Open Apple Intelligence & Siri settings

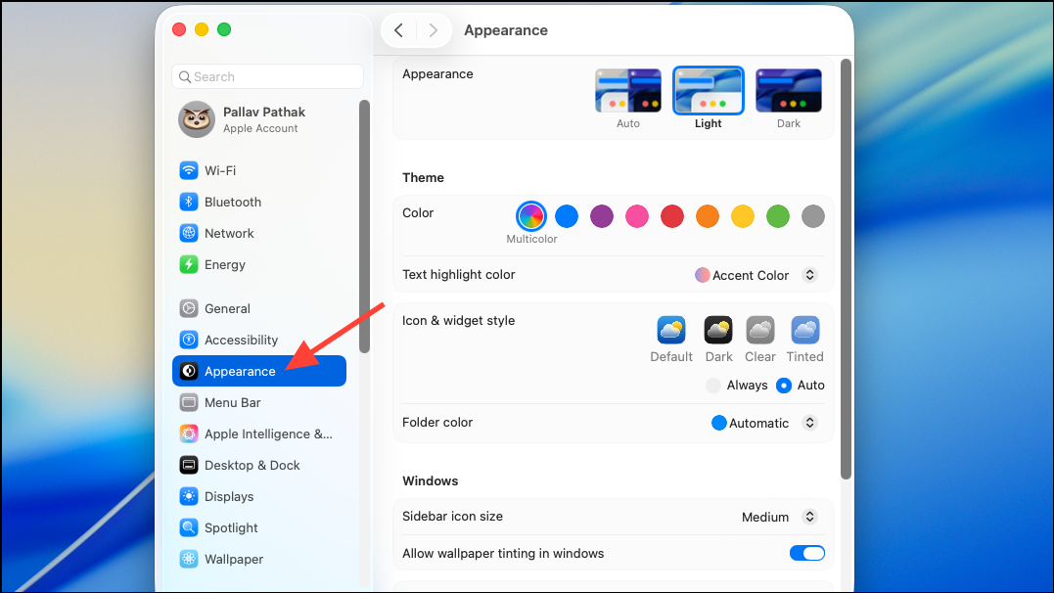[258, 433]
